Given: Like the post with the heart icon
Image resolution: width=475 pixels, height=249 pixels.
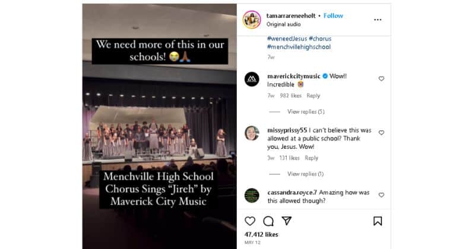Looking at the screenshot, I should tap(250, 221).
